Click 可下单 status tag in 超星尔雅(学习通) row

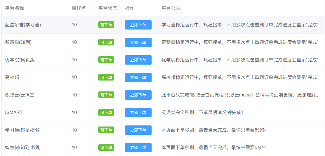106,25
